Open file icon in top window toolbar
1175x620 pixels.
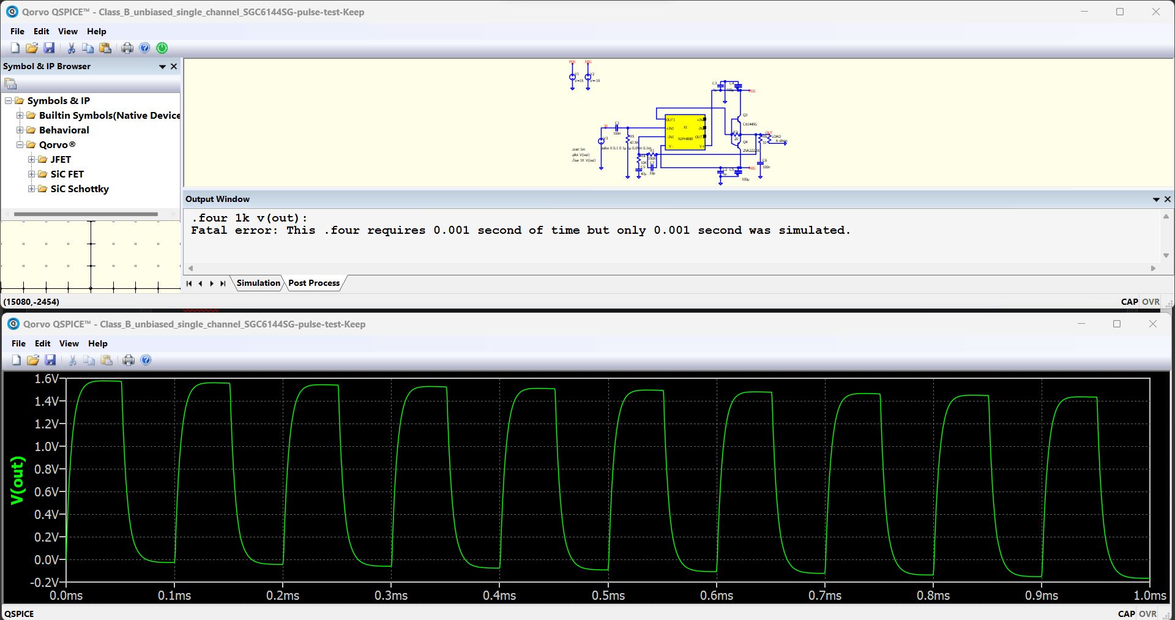[32, 48]
